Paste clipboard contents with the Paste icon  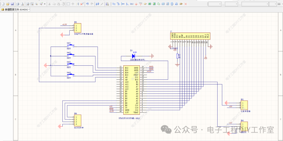coord(58,4)
